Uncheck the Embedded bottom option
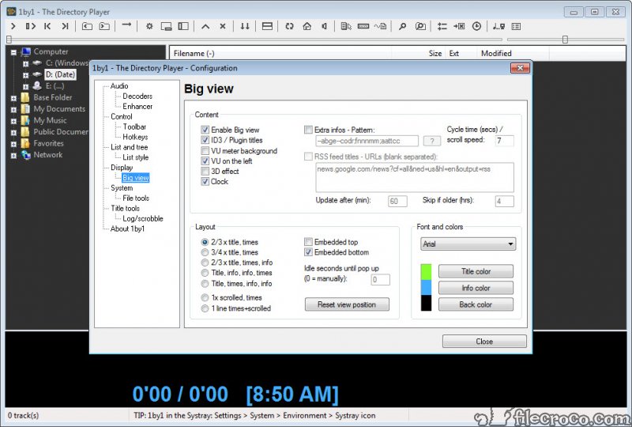 click(308, 252)
